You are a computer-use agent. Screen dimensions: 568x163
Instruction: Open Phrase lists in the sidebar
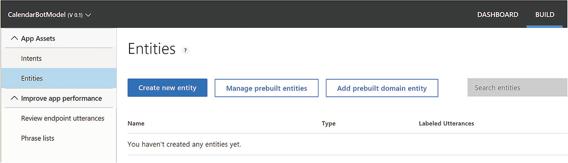click(x=38, y=138)
